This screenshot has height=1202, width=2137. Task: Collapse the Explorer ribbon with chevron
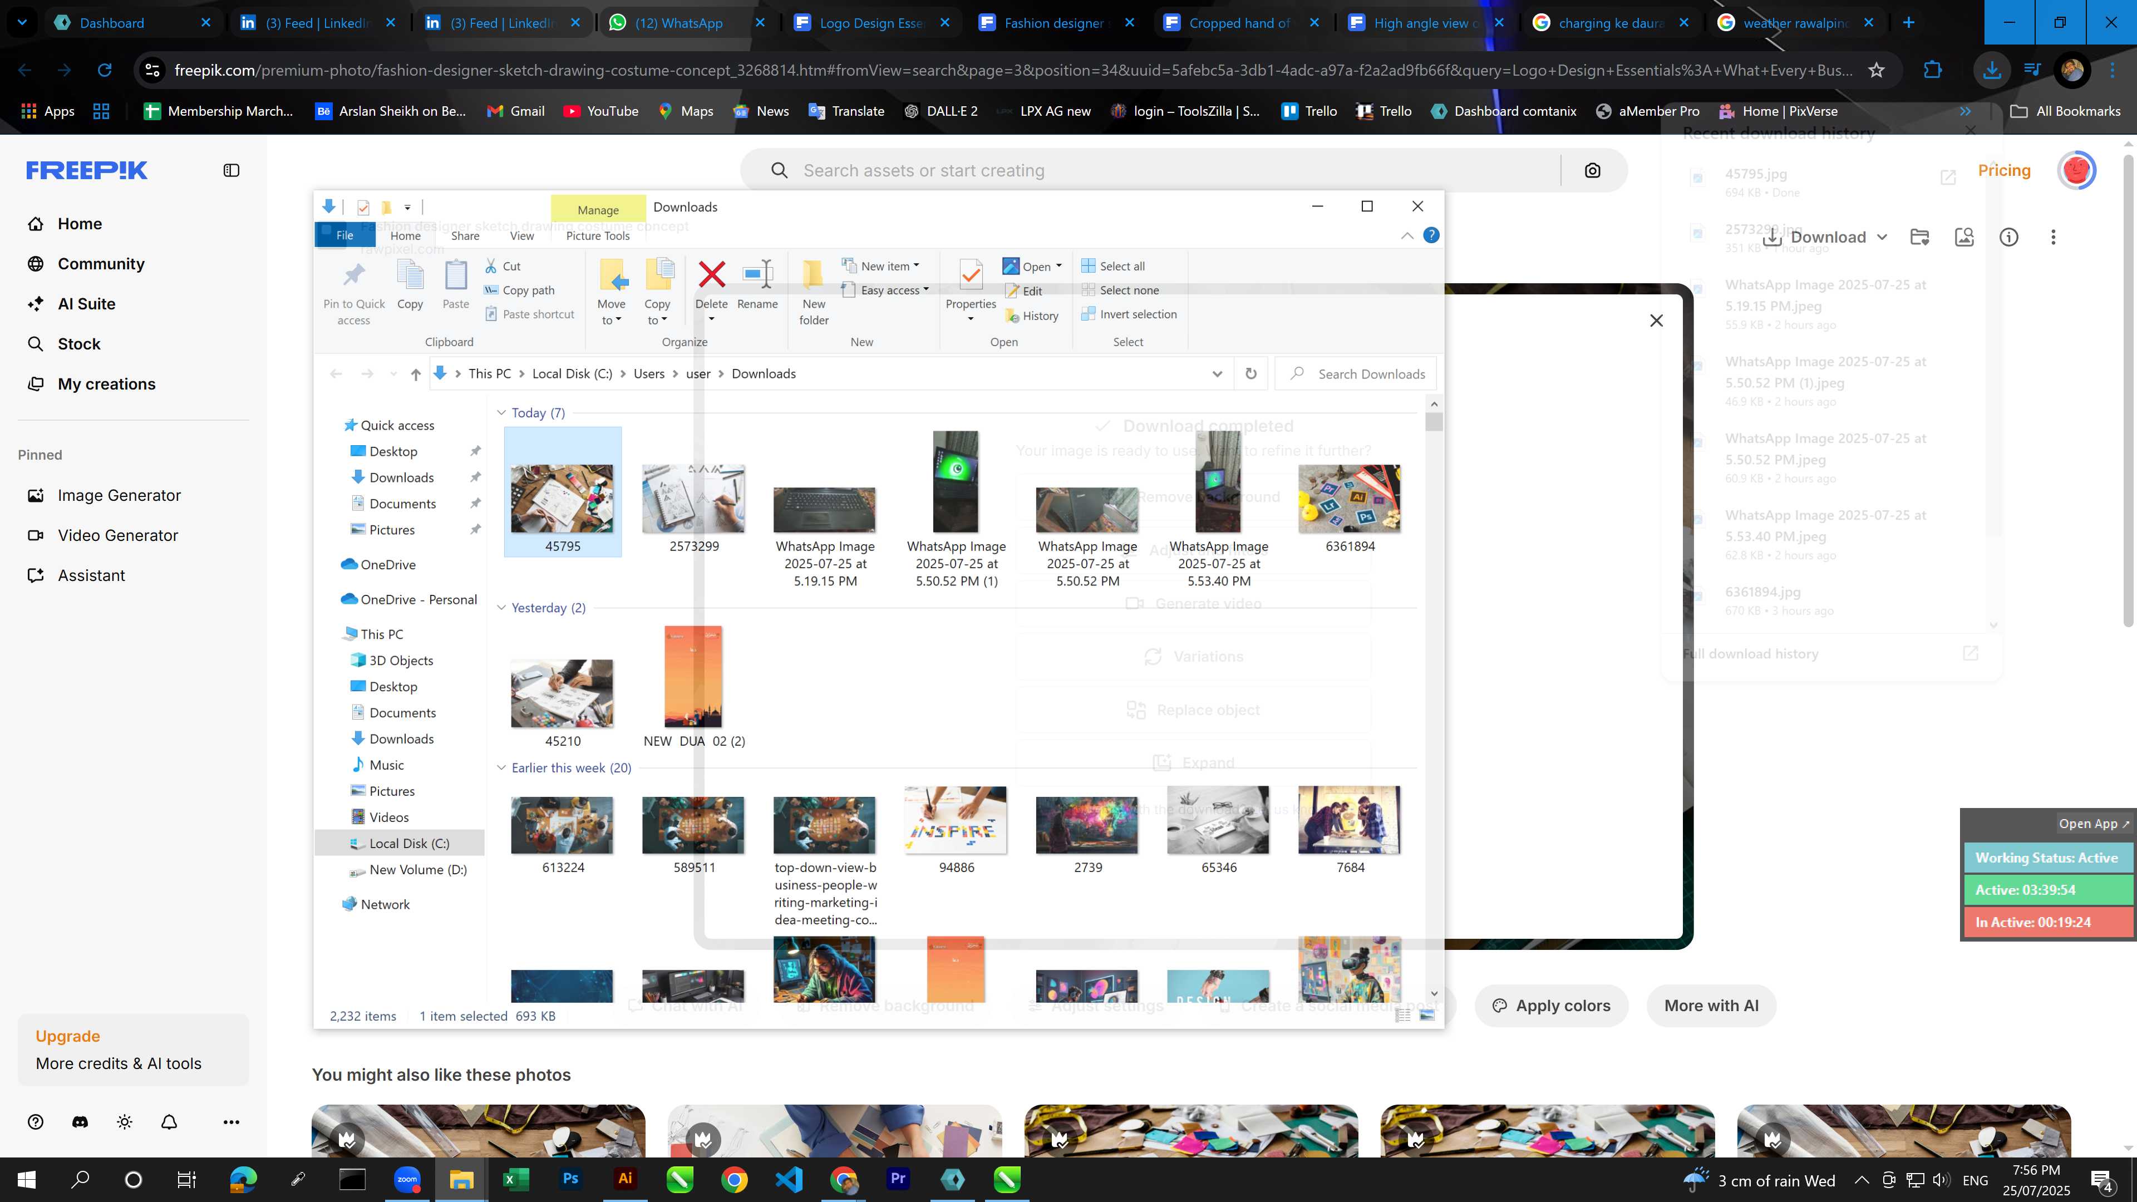click(1407, 235)
